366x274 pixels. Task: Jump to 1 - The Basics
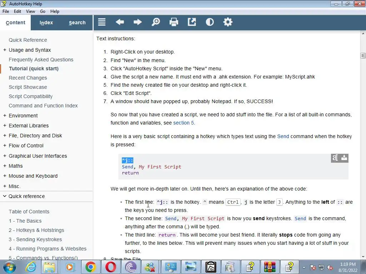pos(25,221)
